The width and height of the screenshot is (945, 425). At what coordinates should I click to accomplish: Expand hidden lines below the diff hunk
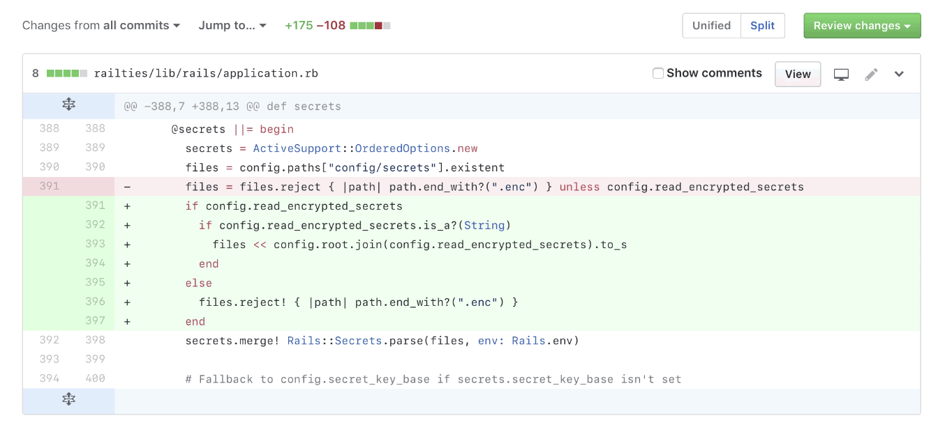click(x=68, y=400)
